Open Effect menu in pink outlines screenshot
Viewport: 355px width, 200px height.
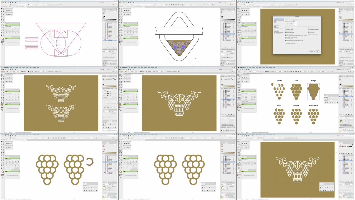(x=27, y=1)
